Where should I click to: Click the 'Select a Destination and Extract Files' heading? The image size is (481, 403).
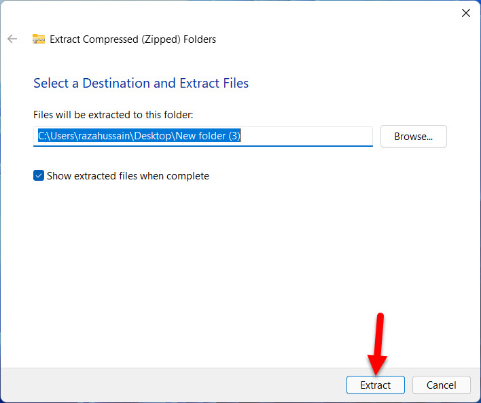pyautogui.click(x=141, y=84)
